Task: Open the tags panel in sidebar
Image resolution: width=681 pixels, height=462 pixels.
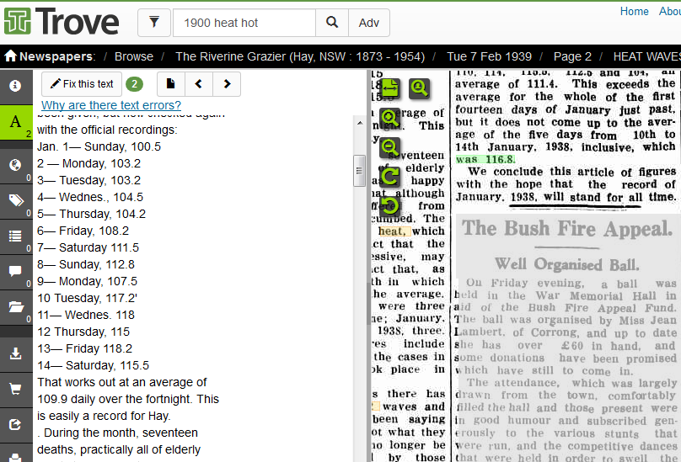Action: (x=16, y=199)
